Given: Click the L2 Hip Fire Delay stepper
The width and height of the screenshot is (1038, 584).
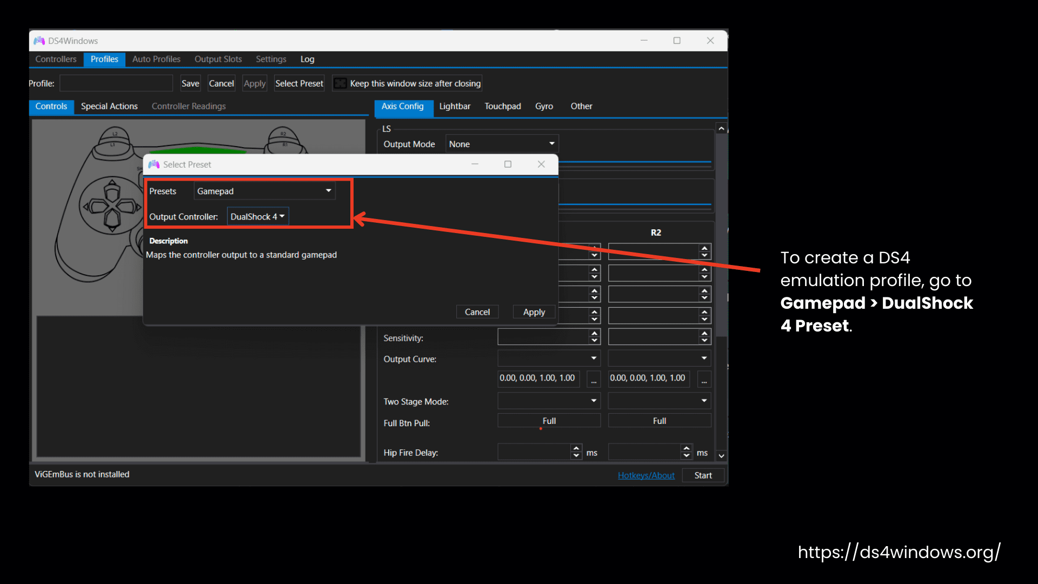Looking at the screenshot, I should pos(576,452).
